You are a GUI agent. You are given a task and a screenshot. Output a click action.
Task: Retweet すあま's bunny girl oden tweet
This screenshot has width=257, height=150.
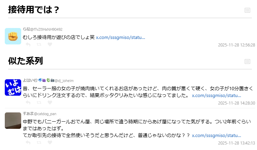pyautogui.click(x=39, y=142)
